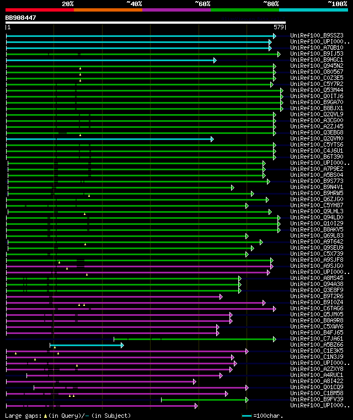Select the UniRef100_Q2QVL9 label
Screen dimensions: 353x420
point(317,114)
